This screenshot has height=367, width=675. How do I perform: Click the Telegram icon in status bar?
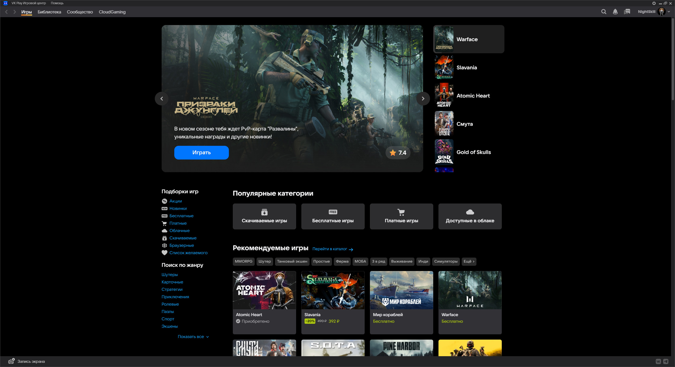(666, 361)
